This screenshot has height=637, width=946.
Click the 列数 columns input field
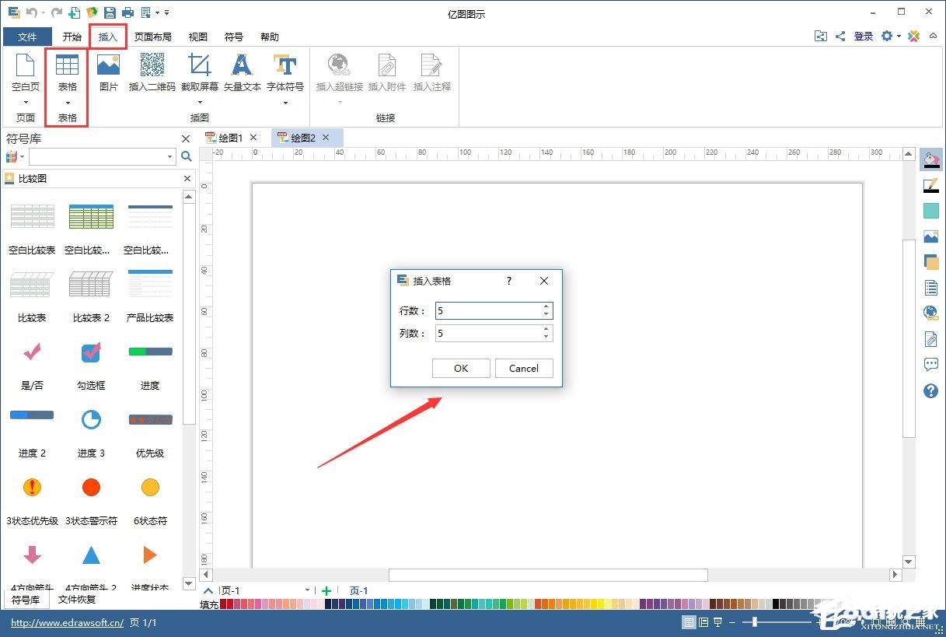coord(494,333)
